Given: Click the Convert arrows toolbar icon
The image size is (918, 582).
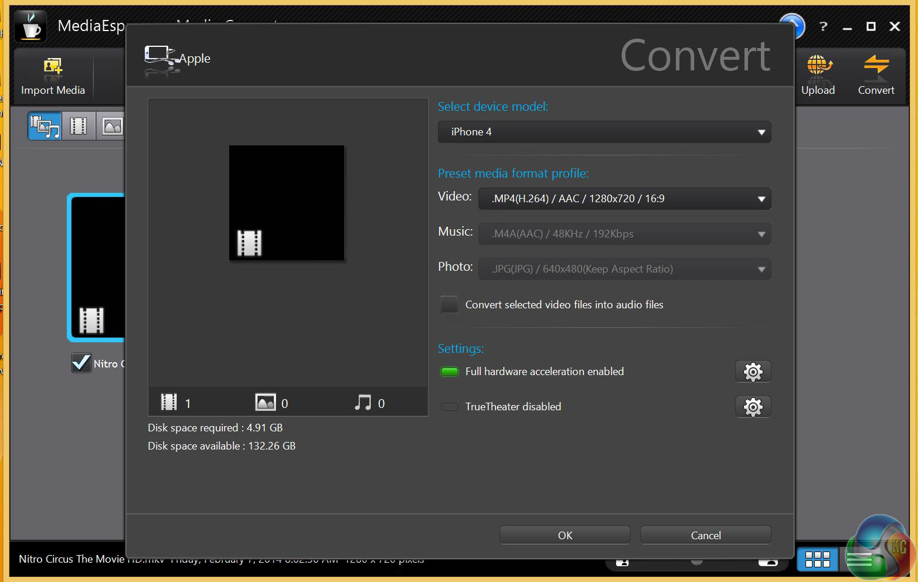Looking at the screenshot, I should point(876,67).
